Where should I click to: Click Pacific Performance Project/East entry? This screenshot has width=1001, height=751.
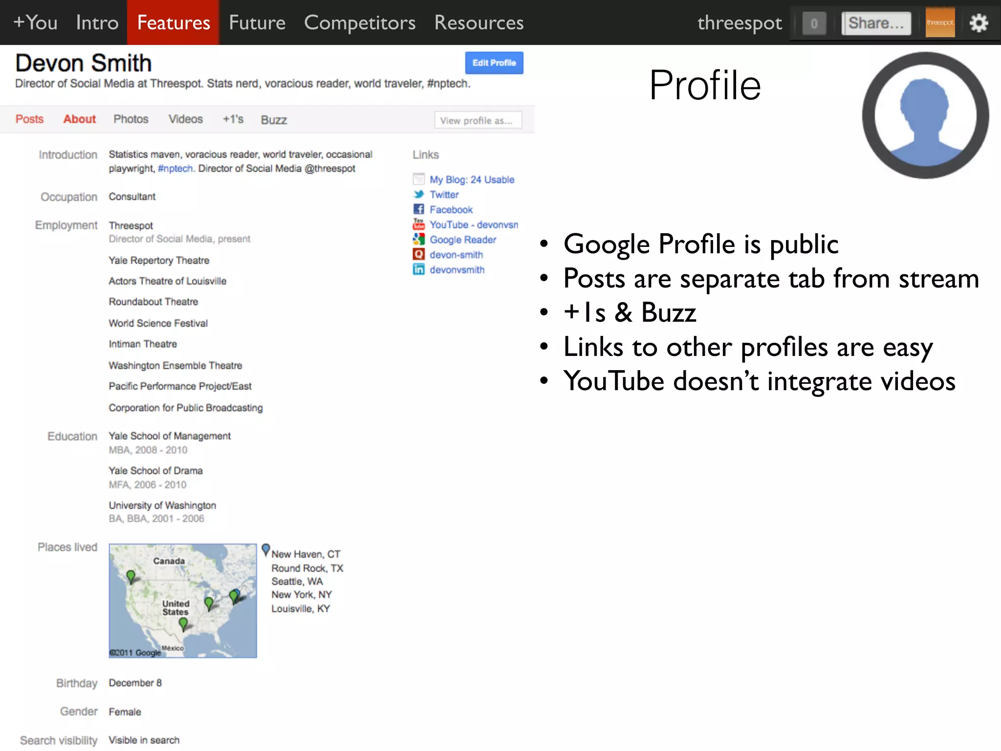180,386
